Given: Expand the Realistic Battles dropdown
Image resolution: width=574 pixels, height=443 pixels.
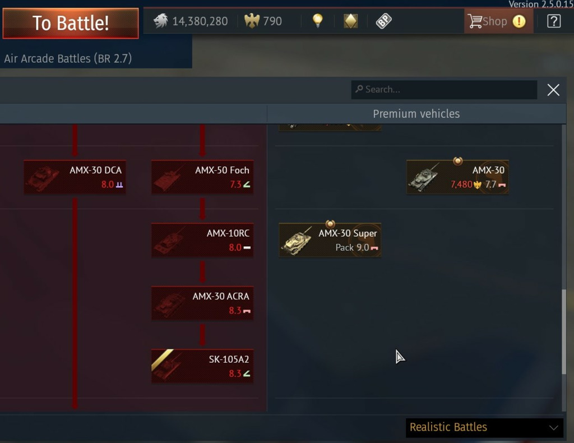Looking at the screenshot, I should tap(485, 427).
